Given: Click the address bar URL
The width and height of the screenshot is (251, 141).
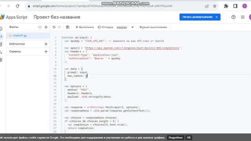Looking at the screenshot, I should pyautogui.click(x=102, y=6).
